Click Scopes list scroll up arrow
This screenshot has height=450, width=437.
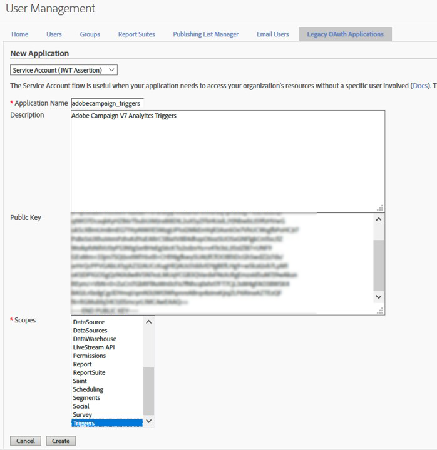click(148, 322)
